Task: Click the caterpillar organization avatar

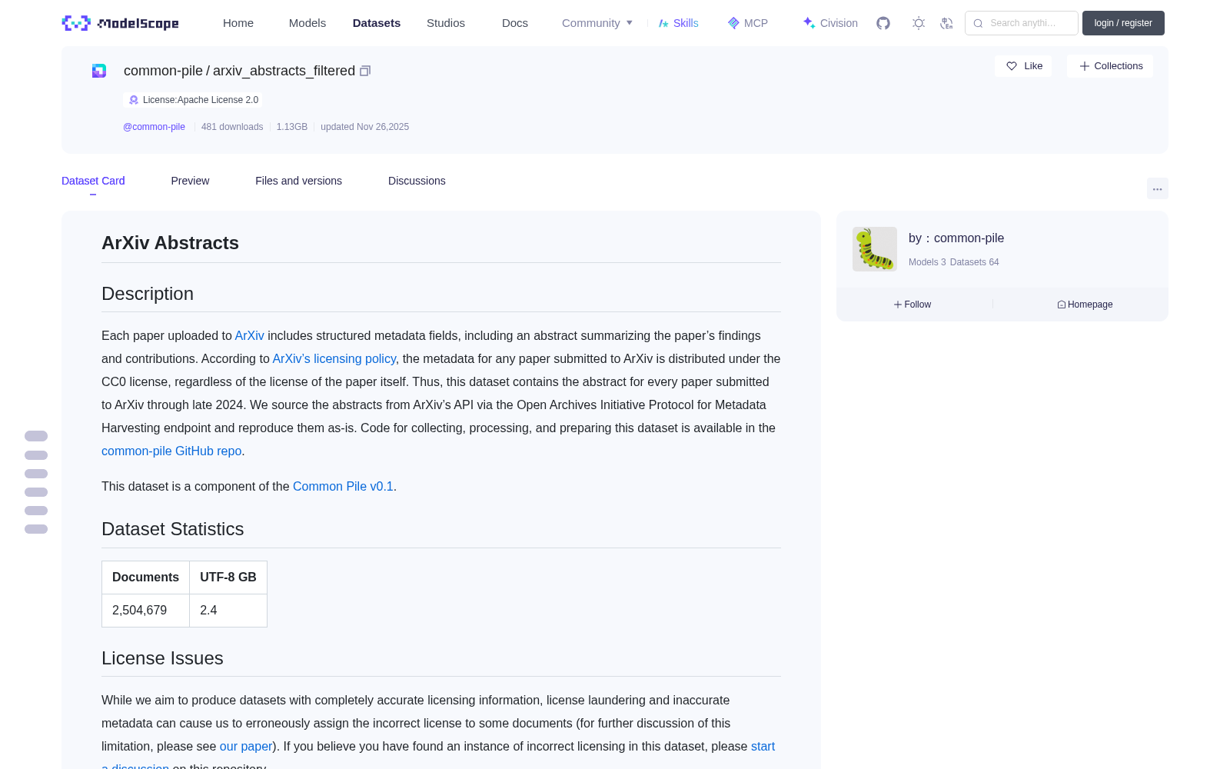Action: pos(875,249)
